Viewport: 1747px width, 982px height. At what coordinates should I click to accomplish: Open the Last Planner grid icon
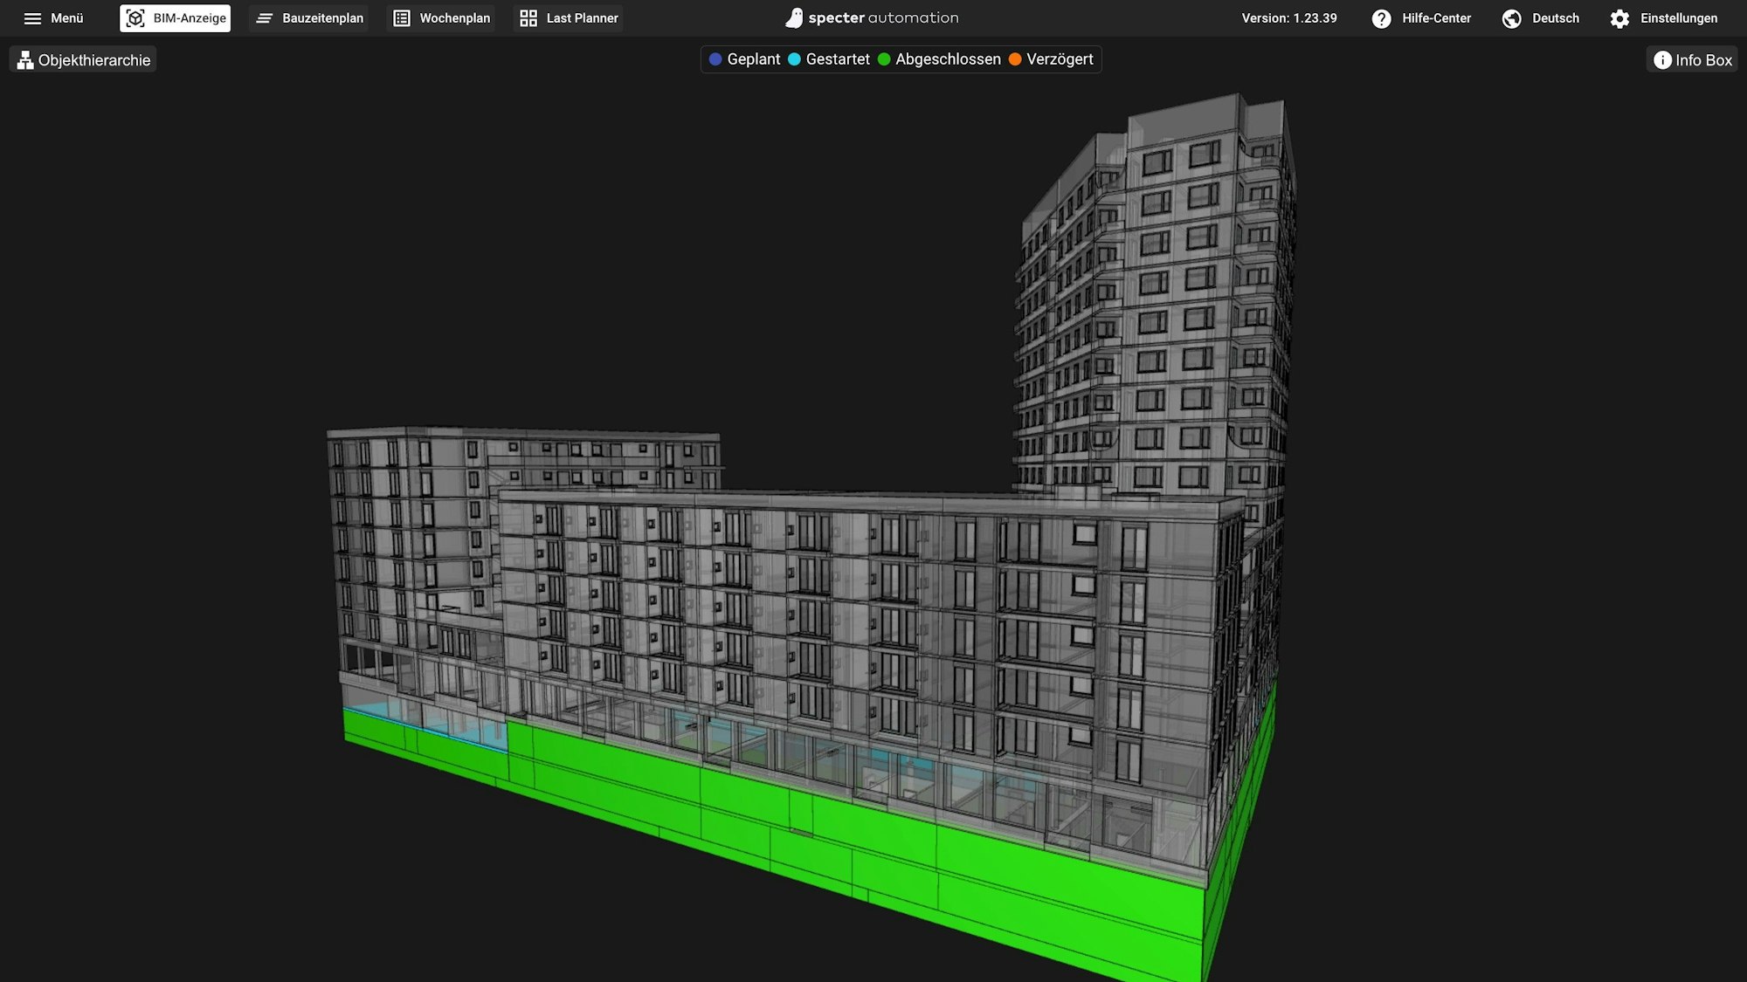click(x=528, y=17)
